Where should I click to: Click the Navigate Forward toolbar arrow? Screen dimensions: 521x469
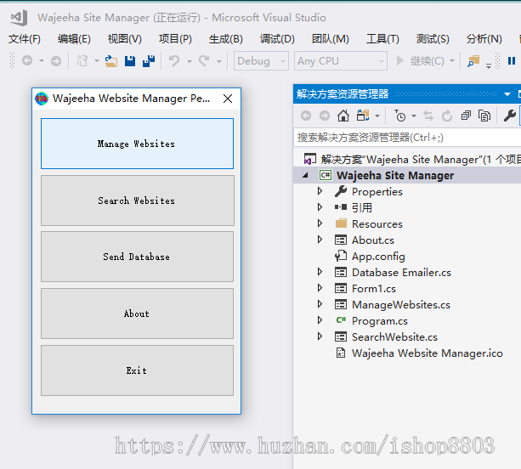[56, 61]
